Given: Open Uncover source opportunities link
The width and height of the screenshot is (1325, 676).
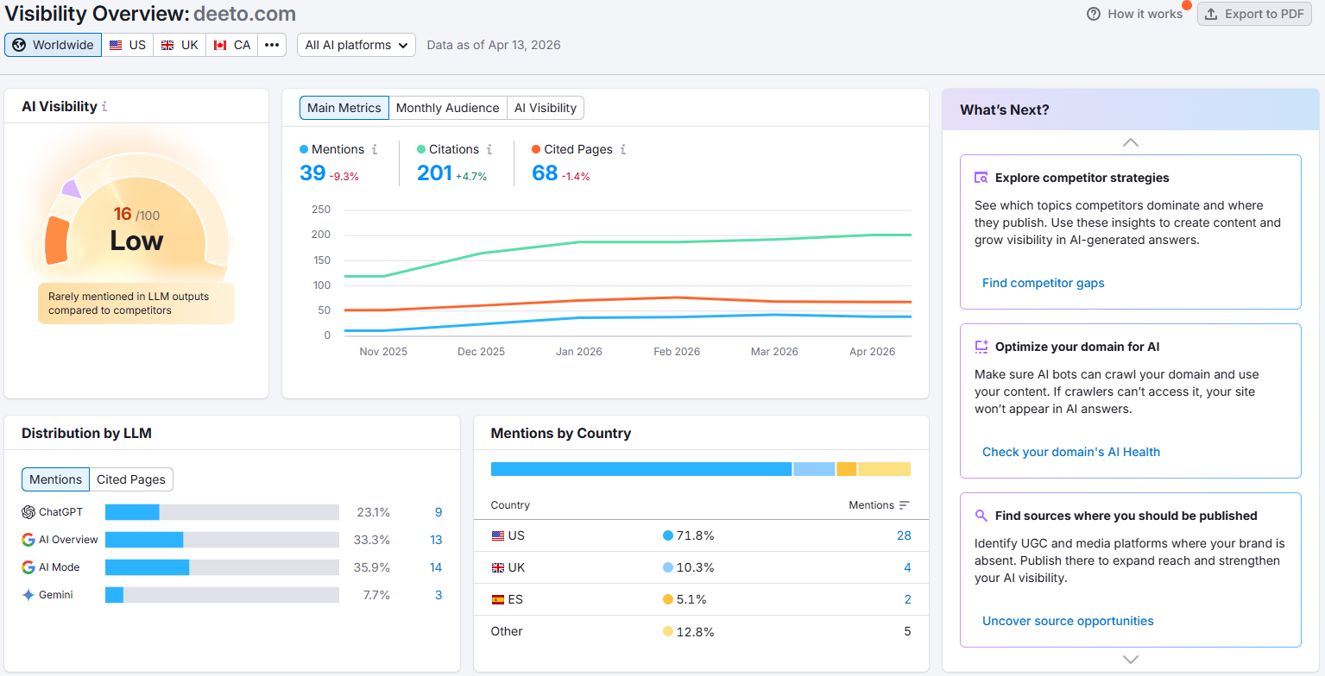Looking at the screenshot, I should tap(1068, 621).
